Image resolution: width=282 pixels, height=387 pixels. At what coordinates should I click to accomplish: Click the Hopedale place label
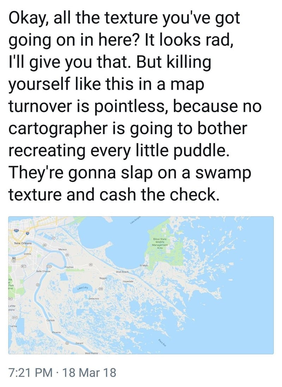tap(128, 281)
